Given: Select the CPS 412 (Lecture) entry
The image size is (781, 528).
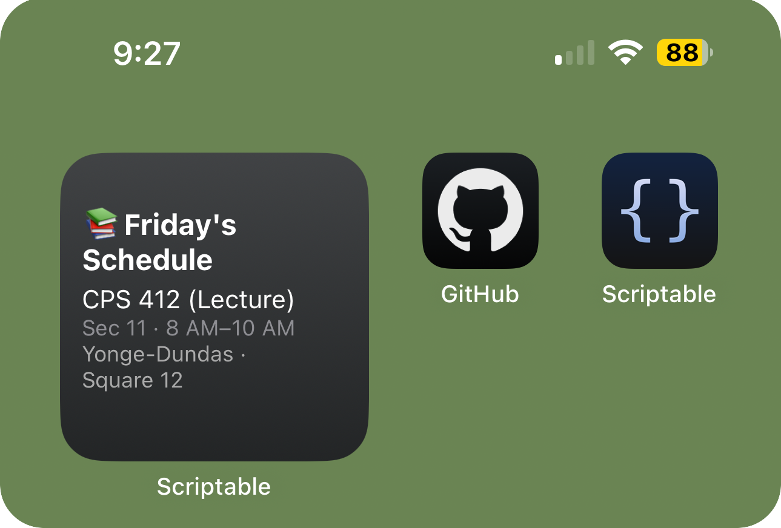Looking at the screenshot, I should coord(188,299).
